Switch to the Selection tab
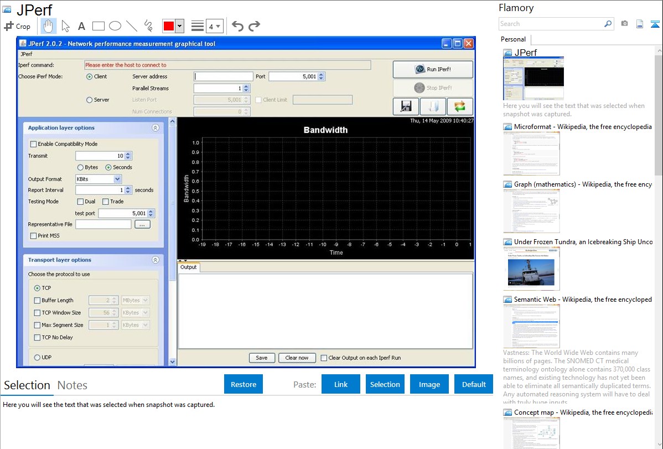The image size is (663, 449). 27,385
